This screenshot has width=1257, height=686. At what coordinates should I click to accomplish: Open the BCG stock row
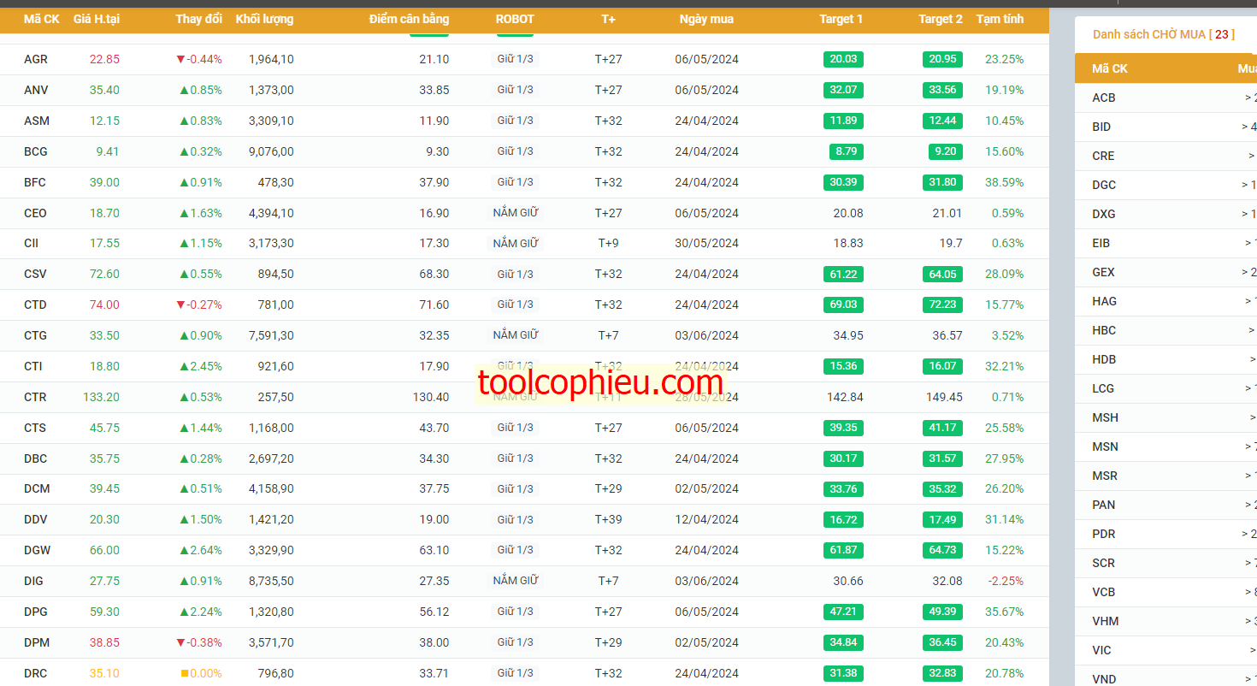click(524, 151)
